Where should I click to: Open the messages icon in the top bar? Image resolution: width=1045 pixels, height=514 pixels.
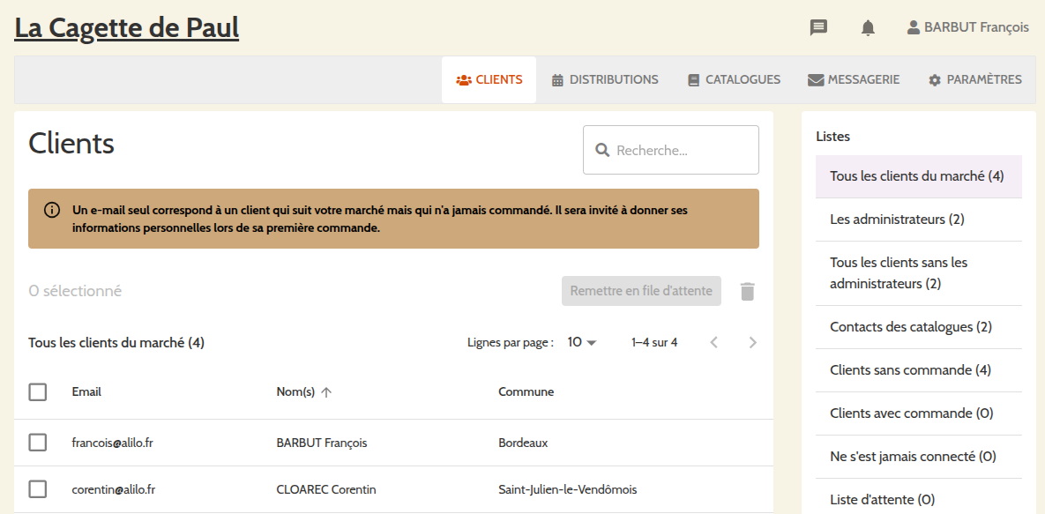(x=818, y=27)
